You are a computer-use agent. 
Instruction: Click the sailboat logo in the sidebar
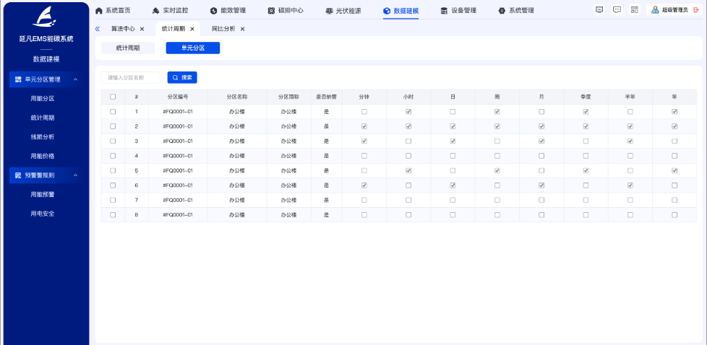[x=45, y=16]
